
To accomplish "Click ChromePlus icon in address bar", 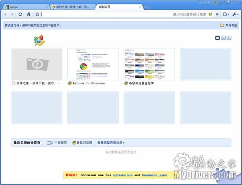I will [x=210, y=14].
